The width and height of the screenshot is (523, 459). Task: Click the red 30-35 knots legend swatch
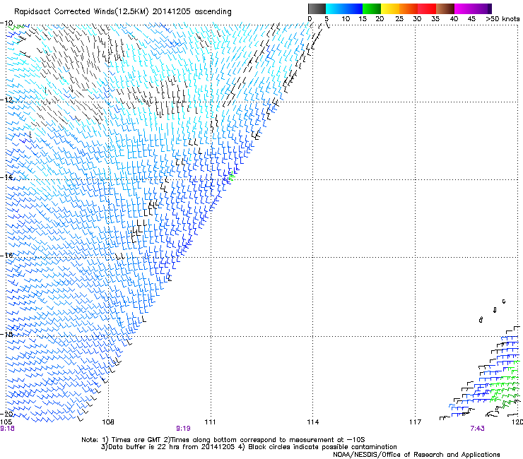pyautogui.click(x=427, y=8)
